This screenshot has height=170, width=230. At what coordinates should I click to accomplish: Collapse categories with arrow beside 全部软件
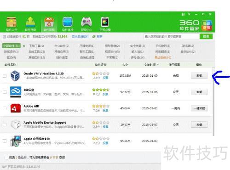point(24,46)
